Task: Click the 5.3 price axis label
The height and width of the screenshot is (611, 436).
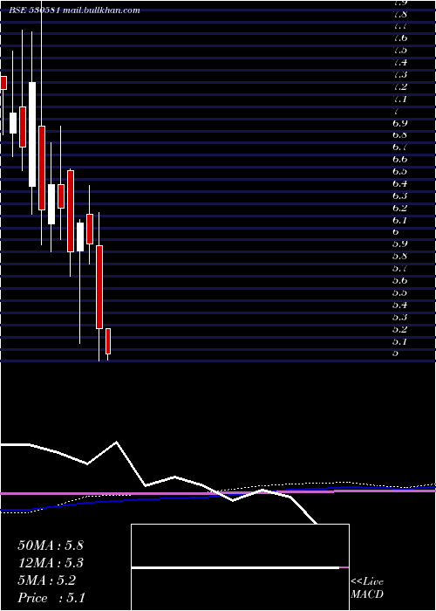Action: (400, 317)
